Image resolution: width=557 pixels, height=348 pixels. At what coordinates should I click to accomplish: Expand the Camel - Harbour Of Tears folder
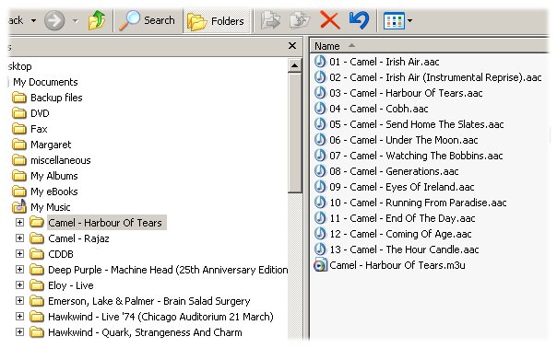[20, 223]
